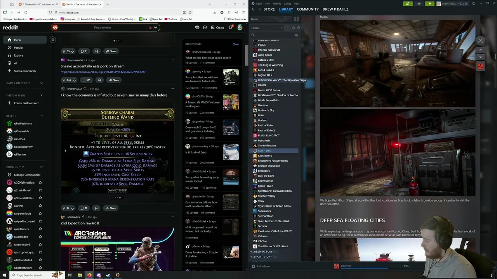Open the kick.com Sneako clip link
This screenshot has height=279, width=497.
(x=103, y=72)
